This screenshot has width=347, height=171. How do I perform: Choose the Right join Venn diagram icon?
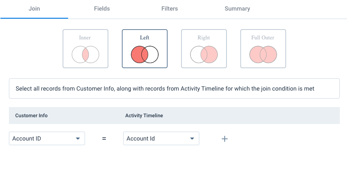pyautogui.click(x=204, y=55)
